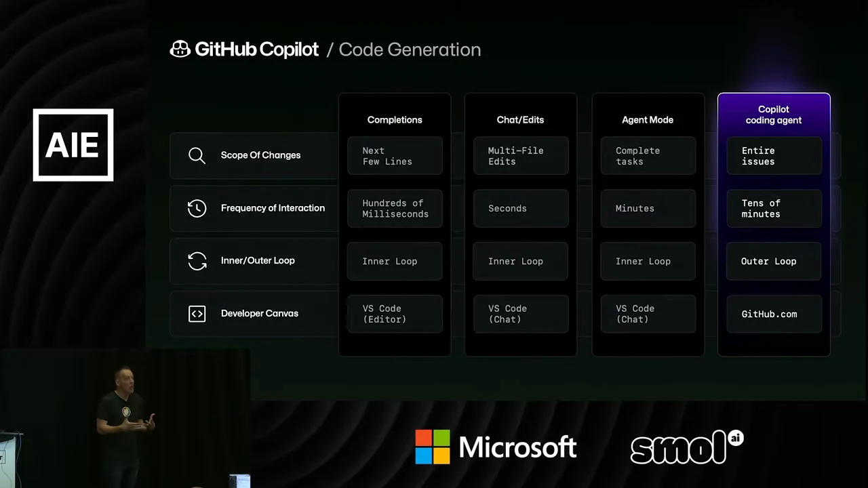Click the 'Minutes' cell under Agent Mode
Image resolution: width=868 pixels, height=488 pixels.
click(648, 209)
